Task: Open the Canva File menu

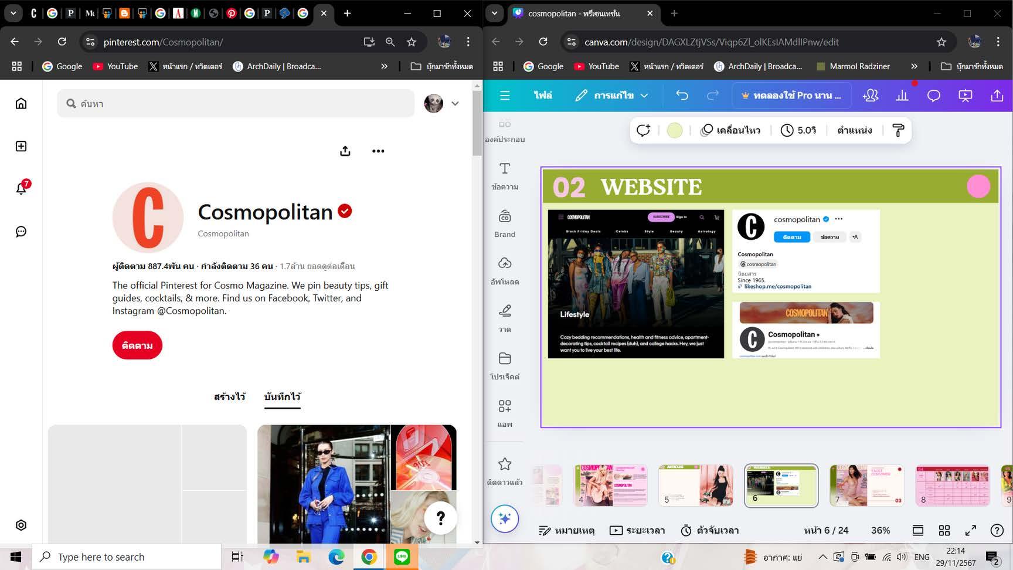Action: [x=543, y=96]
